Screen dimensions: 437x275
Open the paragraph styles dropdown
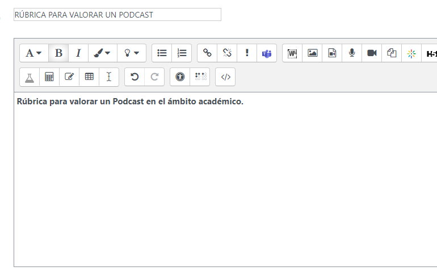(34, 53)
